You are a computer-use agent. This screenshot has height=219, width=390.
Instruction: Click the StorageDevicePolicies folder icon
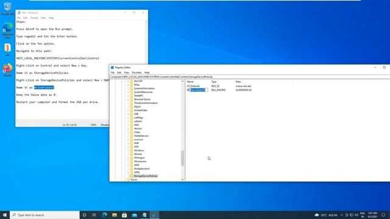(x=132, y=176)
